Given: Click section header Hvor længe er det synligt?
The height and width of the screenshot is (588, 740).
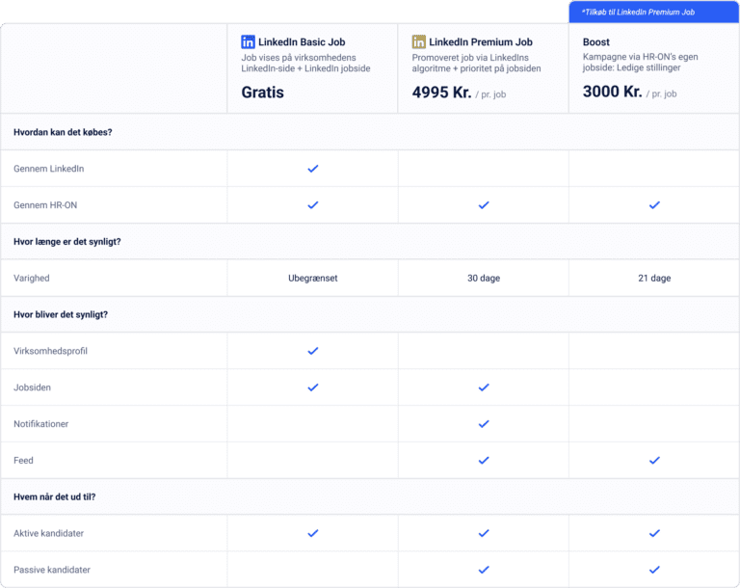Looking at the screenshot, I should point(67,242).
